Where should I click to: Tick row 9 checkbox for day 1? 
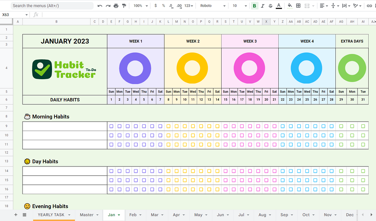[111, 126]
